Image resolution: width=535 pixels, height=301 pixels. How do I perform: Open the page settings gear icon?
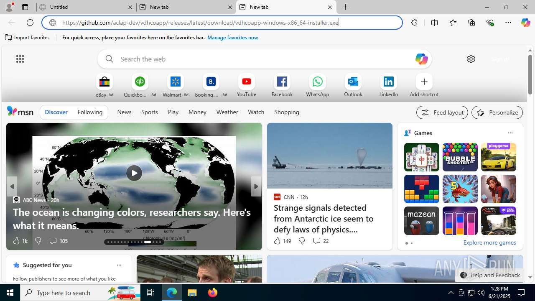point(471,59)
